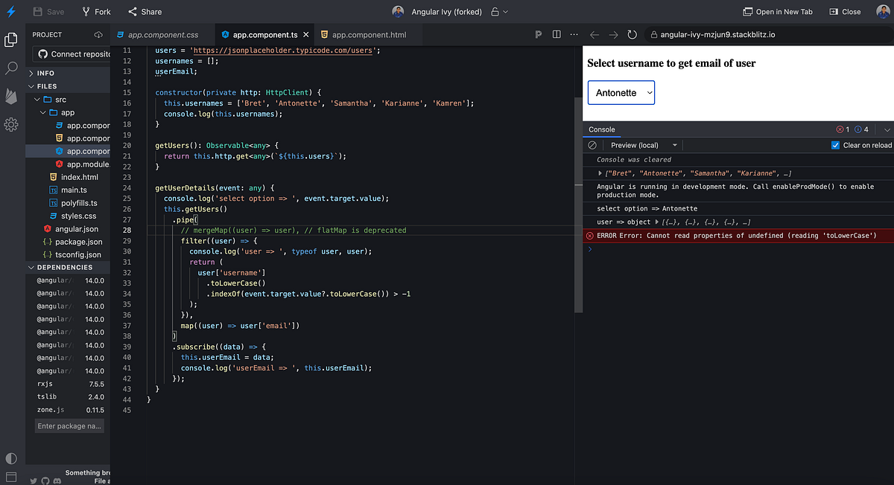Image resolution: width=894 pixels, height=485 pixels.
Task: Click the StackBlitz lightning bolt logo
Action: [11, 12]
